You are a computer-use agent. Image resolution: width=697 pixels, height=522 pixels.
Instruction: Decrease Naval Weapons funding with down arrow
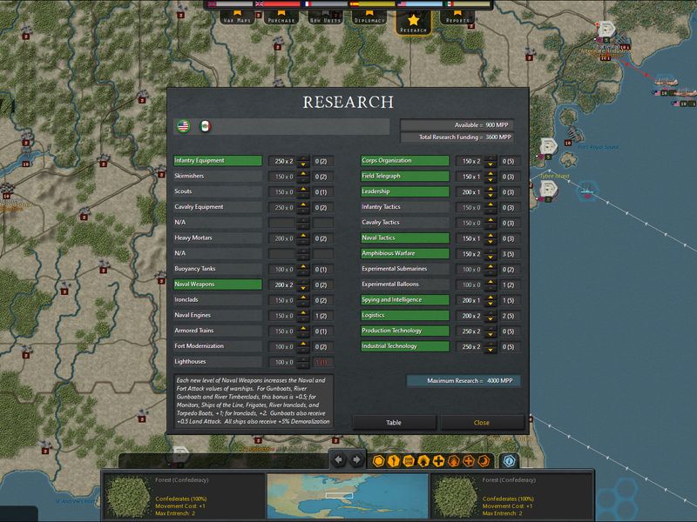pyautogui.click(x=303, y=288)
